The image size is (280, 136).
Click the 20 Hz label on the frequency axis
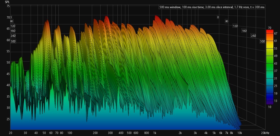10,133
